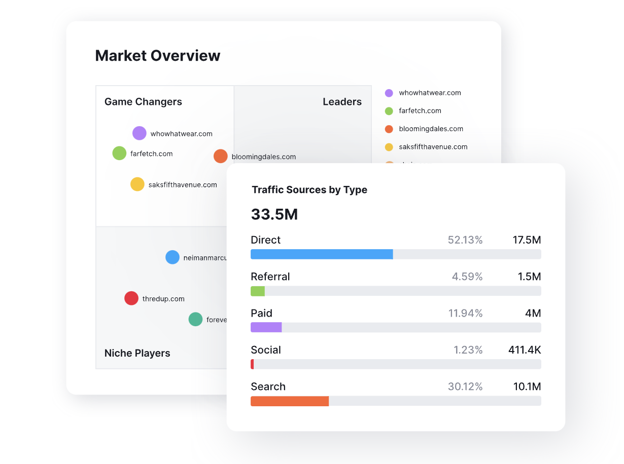The width and height of the screenshot is (624, 464).
Task: Click the blue neimanmarcus dot in Niche Players
Action: (x=172, y=257)
